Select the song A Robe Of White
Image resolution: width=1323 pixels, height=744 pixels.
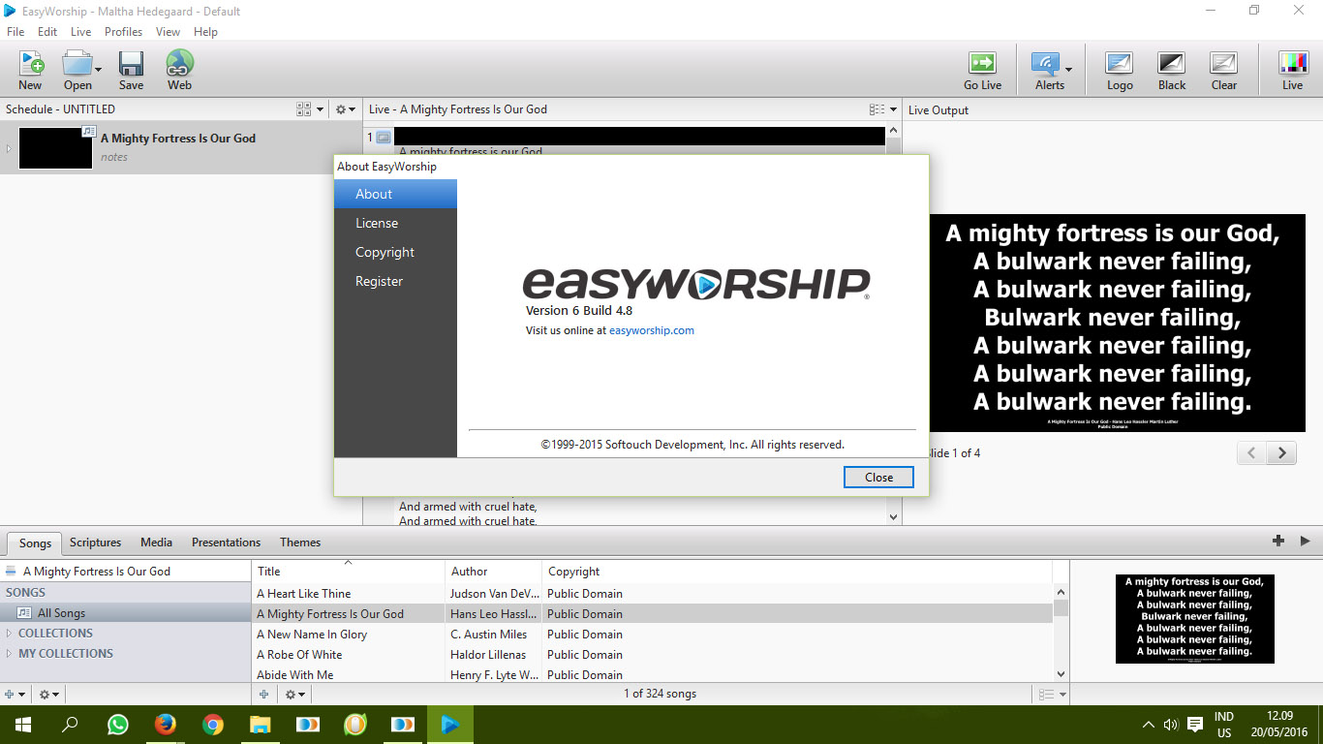pos(652,655)
